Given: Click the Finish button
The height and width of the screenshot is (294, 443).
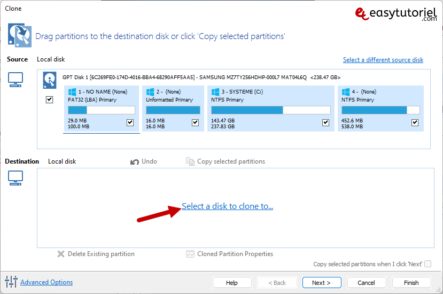Looking at the screenshot, I should coord(411,283).
